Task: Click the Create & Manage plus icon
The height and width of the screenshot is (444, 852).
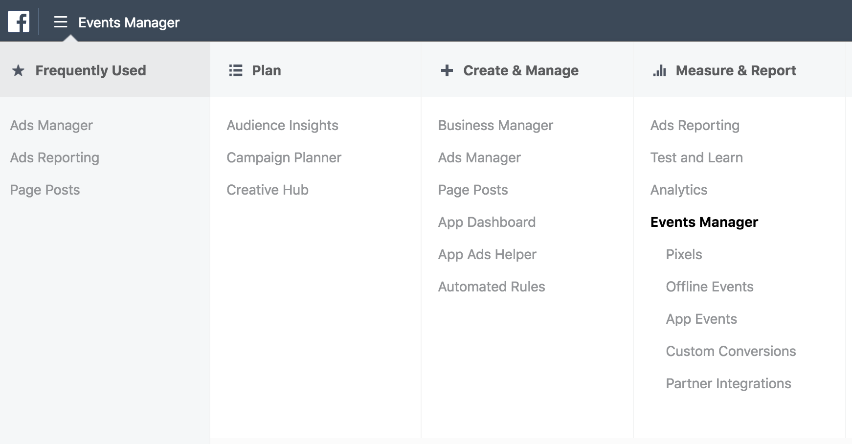Action: click(x=447, y=70)
